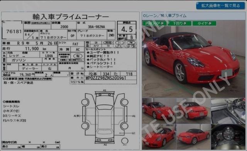This screenshot has width=247, height=151.
Task: Select the interior seat thumbnail
Action: click(x=228, y=111)
